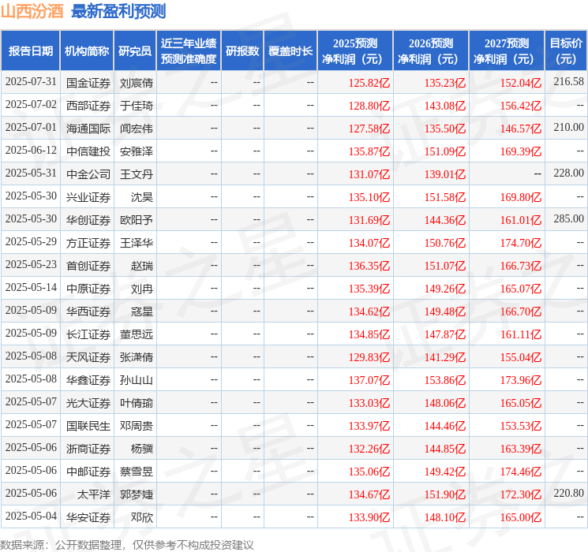Click the 方正证券 institution cell
The image size is (588, 552).
click(x=88, y=243)
